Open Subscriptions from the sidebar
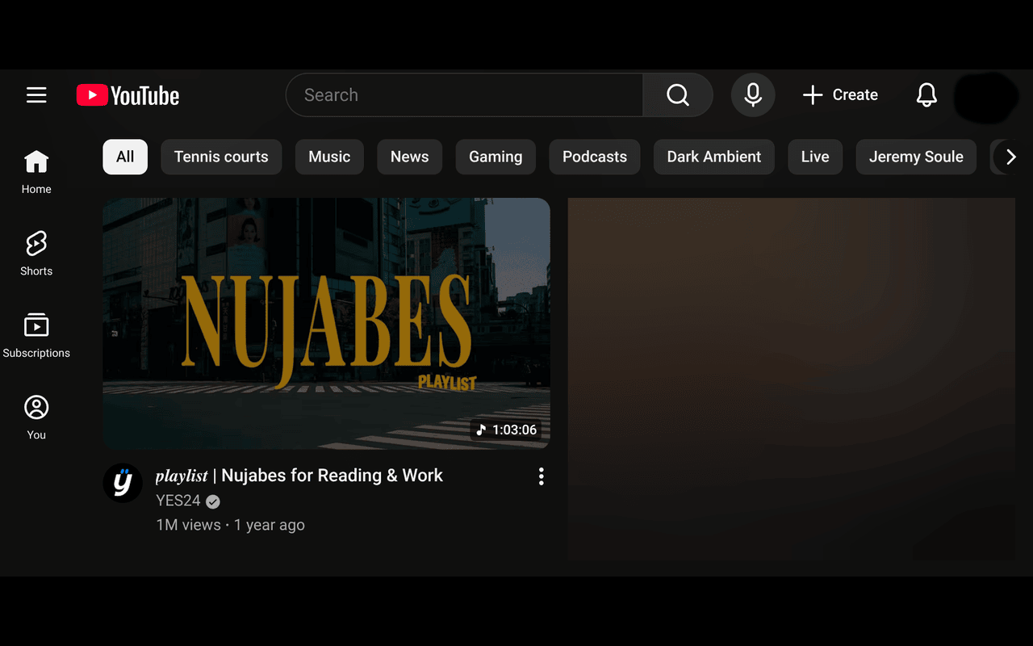This screenshot has height=646, width=1033. pyautogui.click(x=36, y=335)
